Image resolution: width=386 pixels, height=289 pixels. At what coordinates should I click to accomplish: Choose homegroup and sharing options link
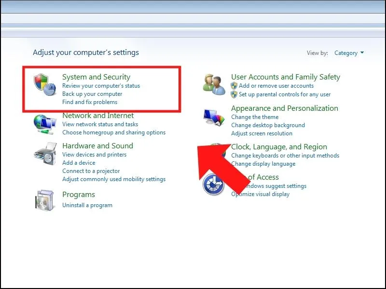click(114, 132)
